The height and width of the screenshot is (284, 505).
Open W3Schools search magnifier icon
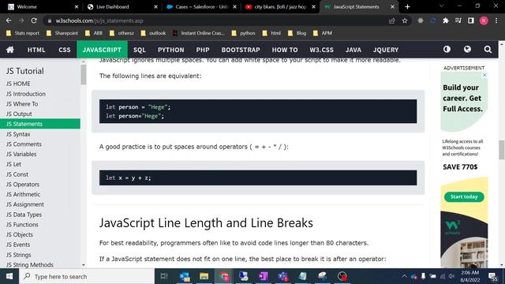[488, 49]
